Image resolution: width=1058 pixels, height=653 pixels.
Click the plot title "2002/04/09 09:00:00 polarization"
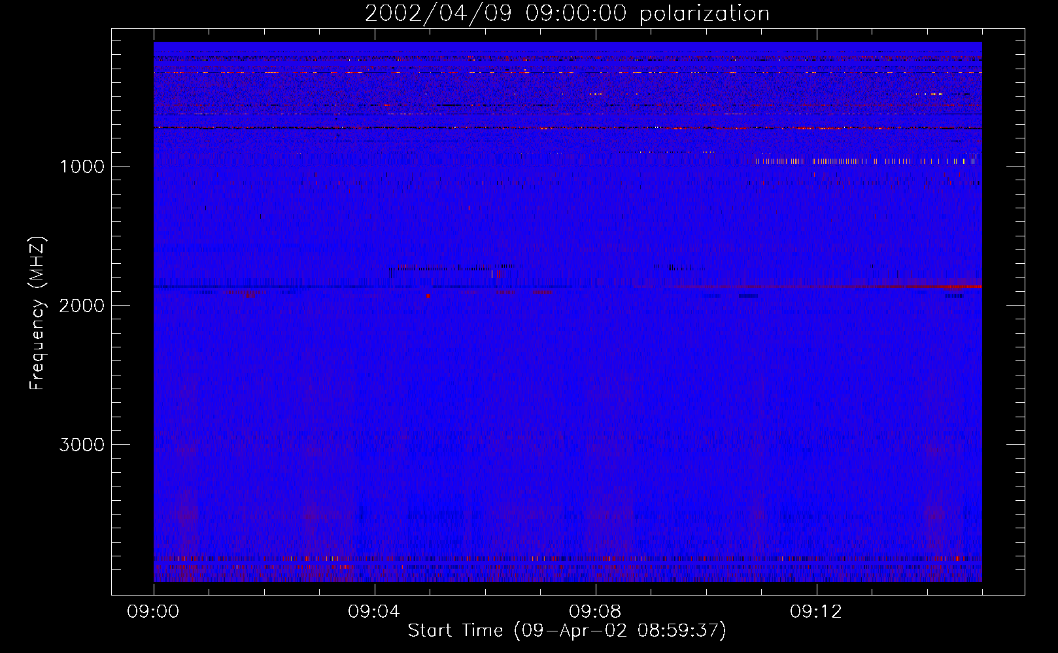point(567,14)
